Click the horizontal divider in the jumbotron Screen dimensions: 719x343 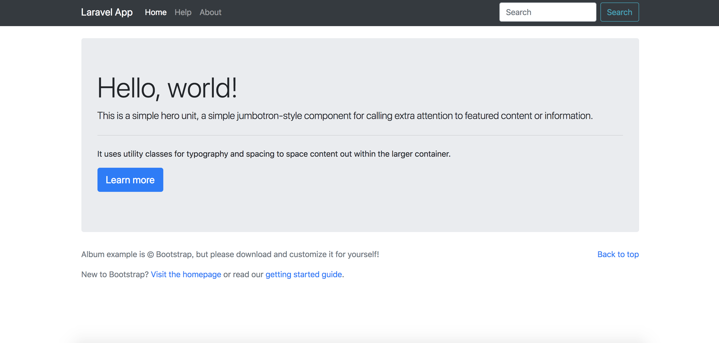click(360, 135)
